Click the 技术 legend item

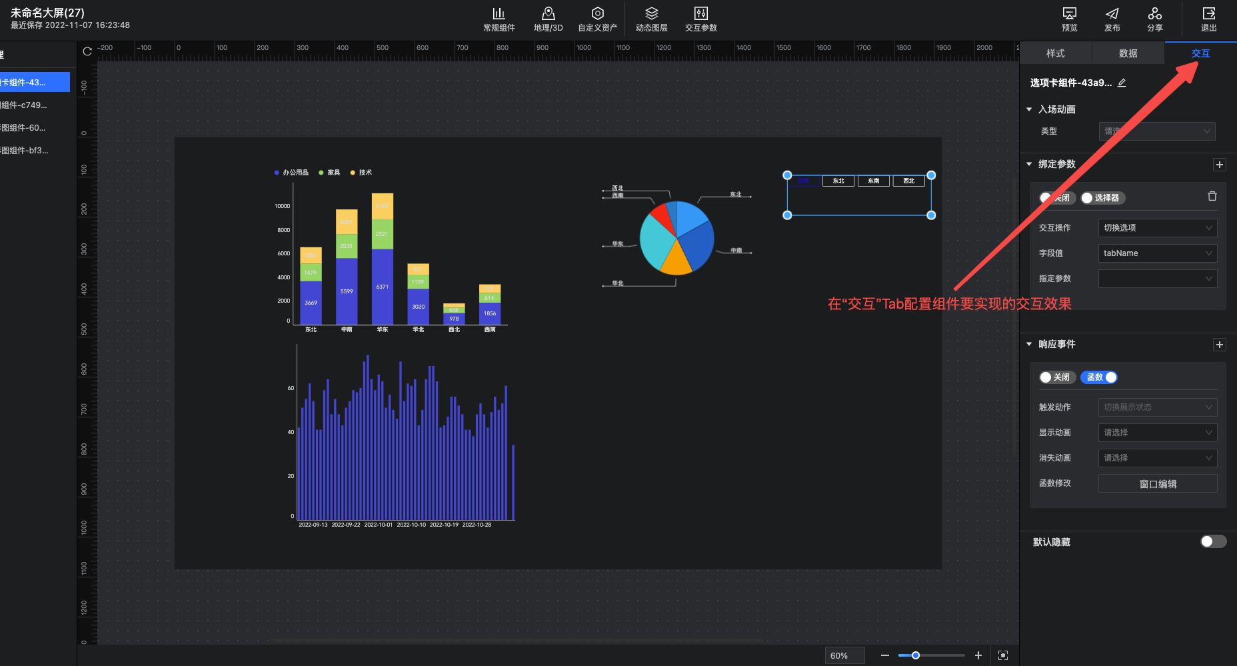click(x=361, y=173)
